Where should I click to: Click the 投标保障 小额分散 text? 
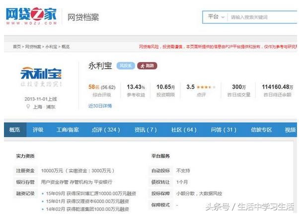point(199,194)
